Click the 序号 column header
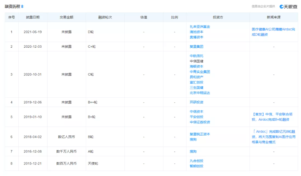The width and height of the screenshot is (301, 176). coord(12,17)
